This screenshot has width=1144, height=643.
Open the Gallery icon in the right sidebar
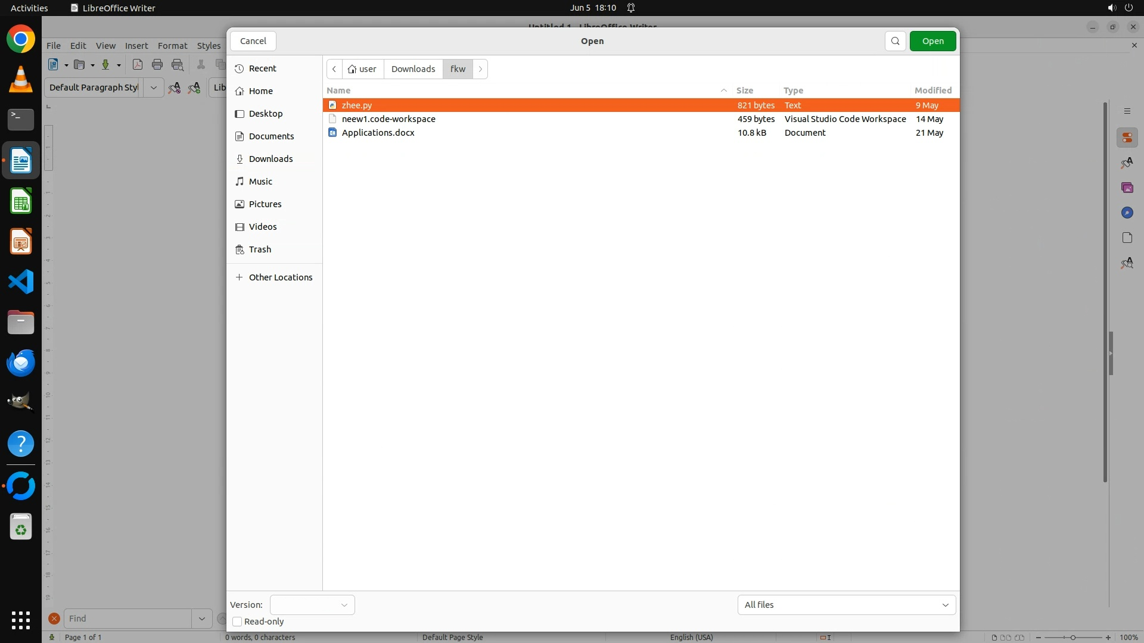pyautogui.click(x=1127, y=188)
